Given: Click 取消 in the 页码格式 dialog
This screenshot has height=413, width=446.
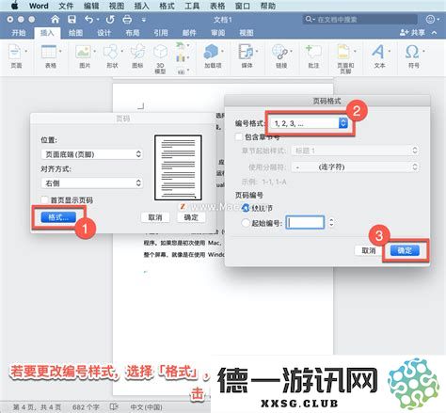Looking at the screenshot, I should tap(369, 250).
